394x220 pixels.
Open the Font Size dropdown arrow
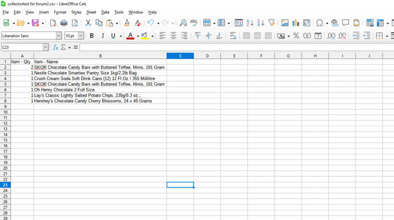(81, 35)
